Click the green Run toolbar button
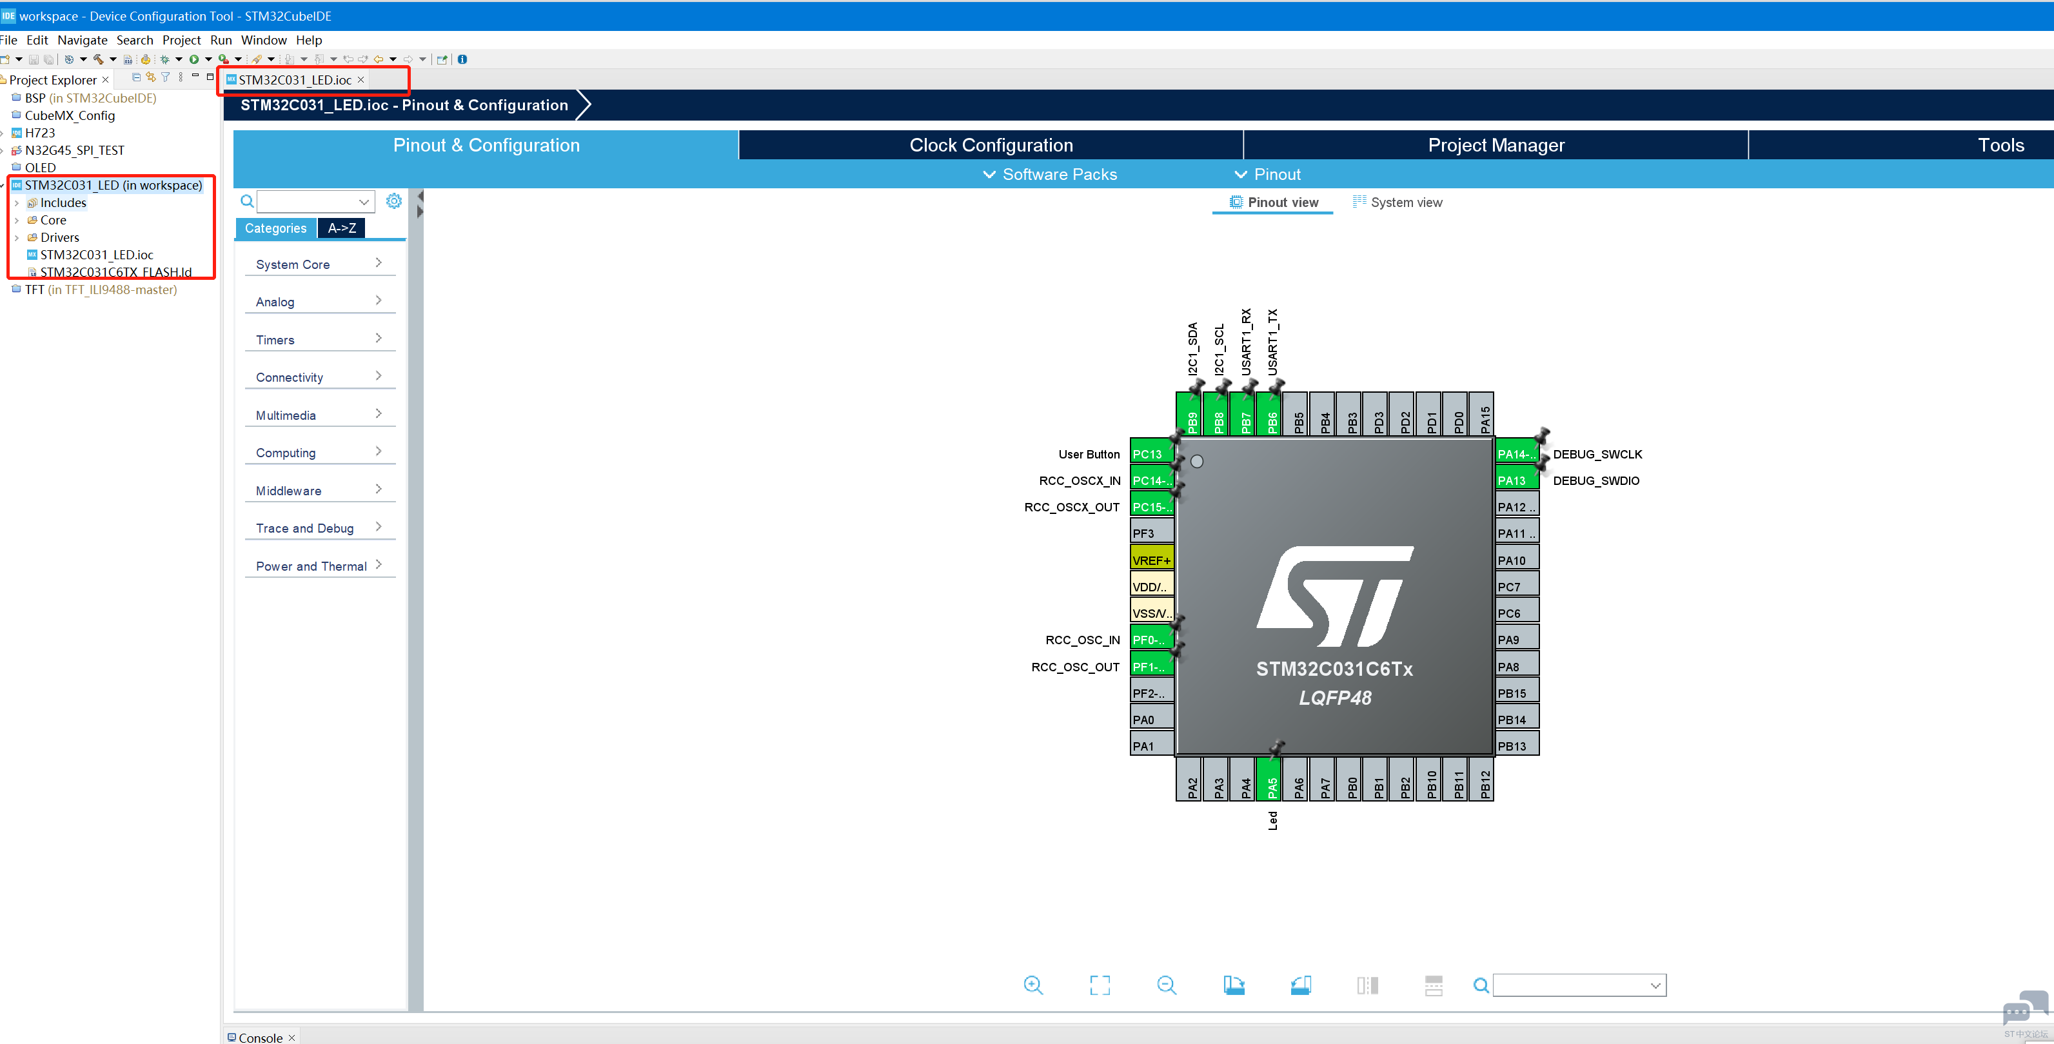The width and height of the screenshot is (2054, 1044). coord(193,59)
